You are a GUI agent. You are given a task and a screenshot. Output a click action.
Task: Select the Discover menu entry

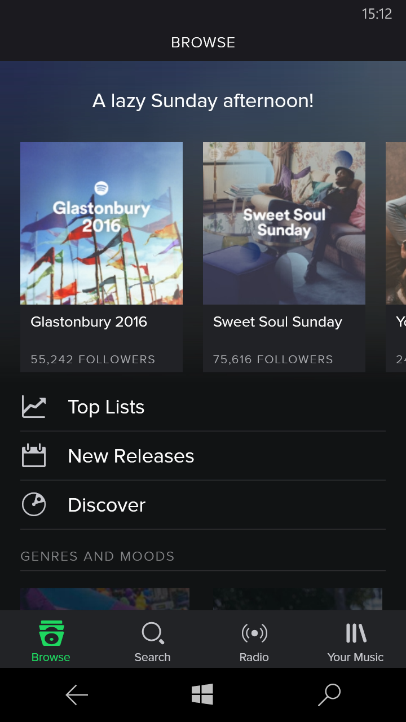[x=203, y=505]
